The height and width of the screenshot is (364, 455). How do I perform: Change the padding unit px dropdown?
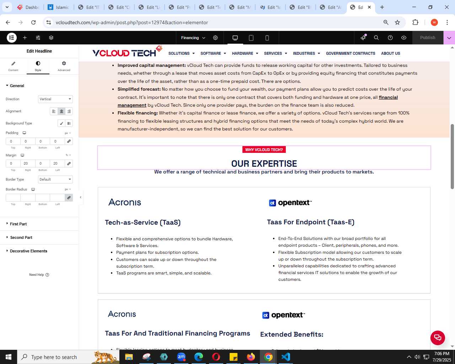tap(68, 133)
